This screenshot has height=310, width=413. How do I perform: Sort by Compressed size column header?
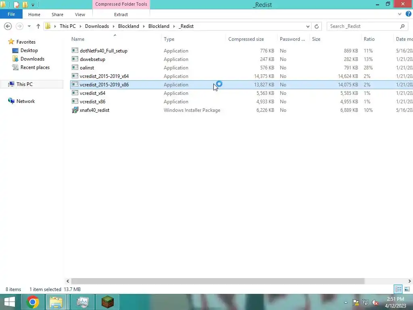pos(246,39)
